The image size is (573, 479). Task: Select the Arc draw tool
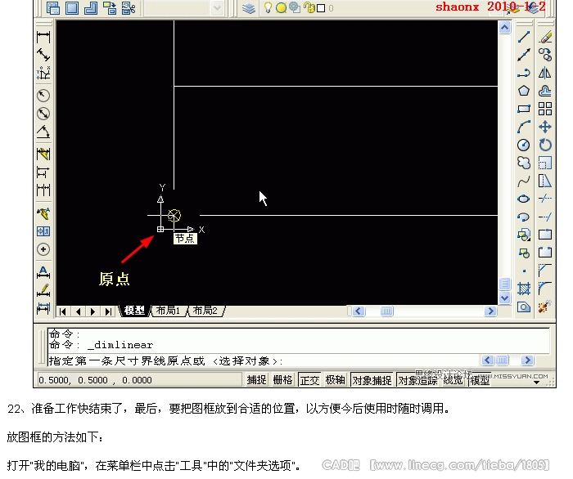point(524,127)
